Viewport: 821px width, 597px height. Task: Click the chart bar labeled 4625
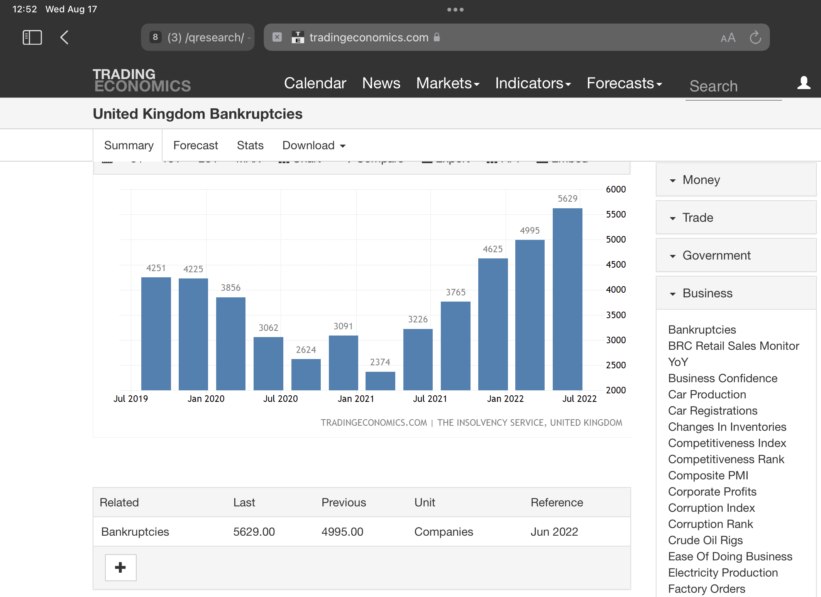click(493, 324)
